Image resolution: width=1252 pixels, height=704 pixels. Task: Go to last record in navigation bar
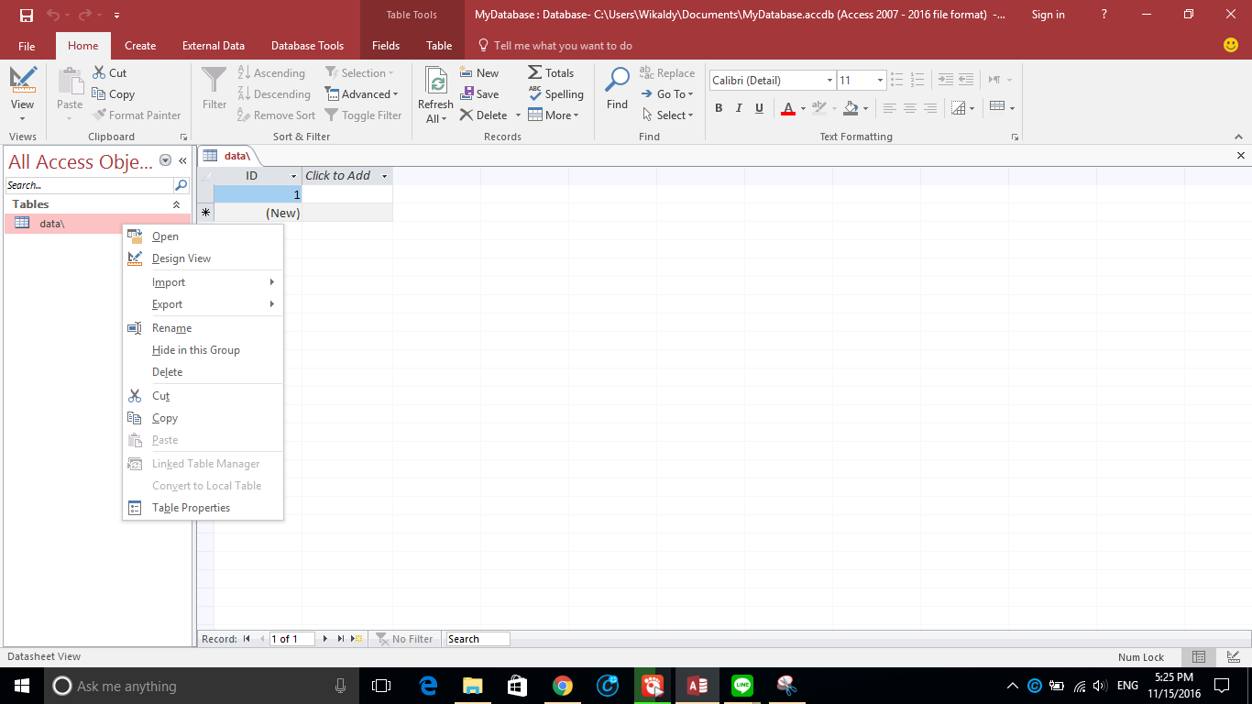pos(341,639)
